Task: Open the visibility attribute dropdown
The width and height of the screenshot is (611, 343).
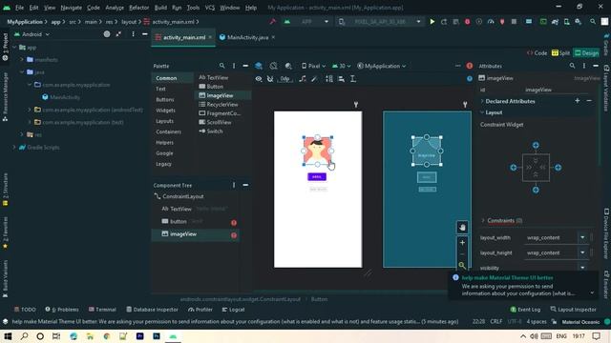Action: coord(582,268)
